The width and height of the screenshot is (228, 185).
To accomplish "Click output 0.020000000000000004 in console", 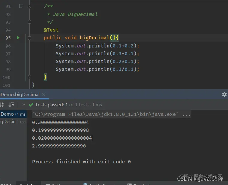I will pos(62,138).
